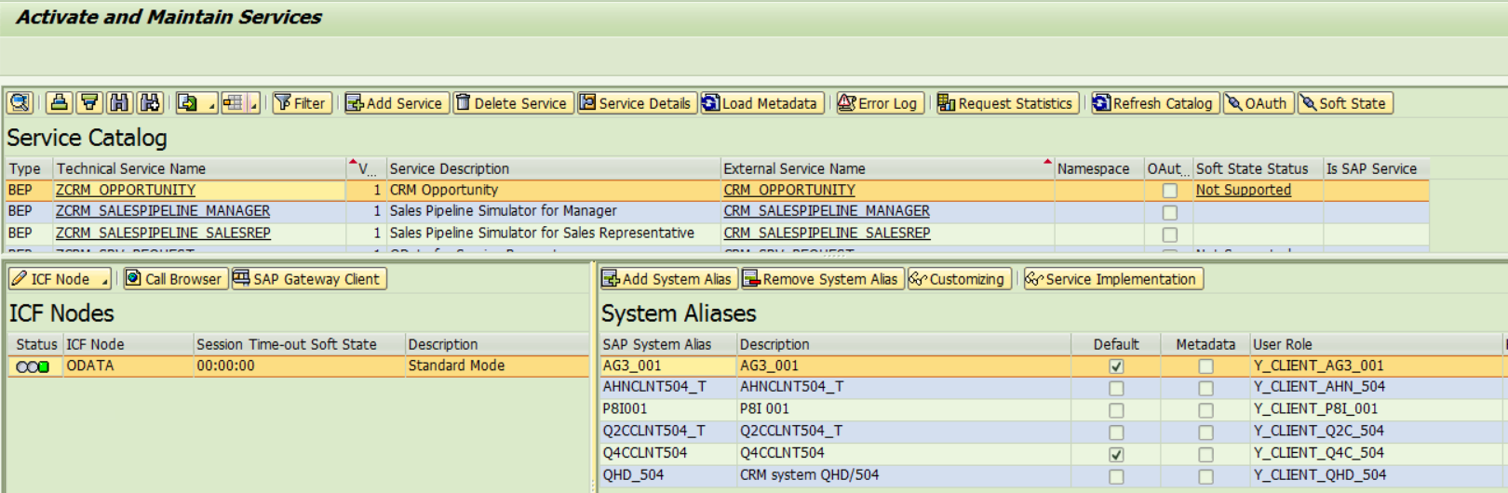The width and height of the screenshot is (1508, 493).
Task: Open CRM_OPPORTUNITY external service link
Action: tap(789, 190)
